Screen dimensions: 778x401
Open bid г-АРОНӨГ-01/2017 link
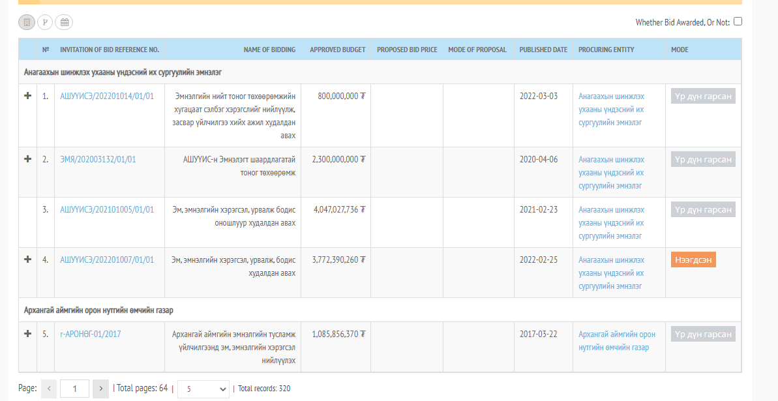[90, 334]
